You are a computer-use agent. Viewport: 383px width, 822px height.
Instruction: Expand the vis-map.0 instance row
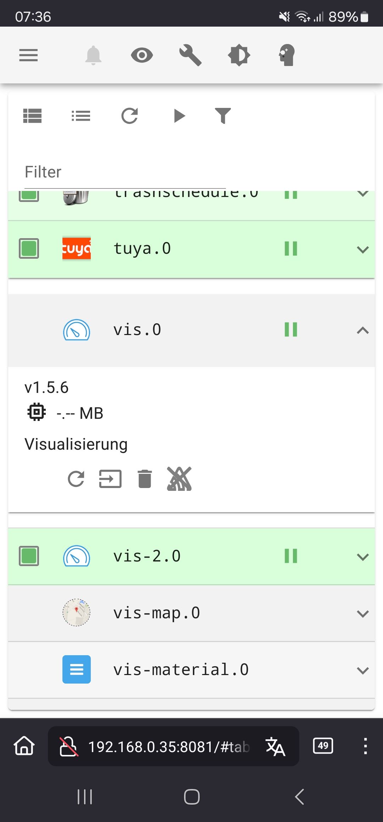coord(362,613)
